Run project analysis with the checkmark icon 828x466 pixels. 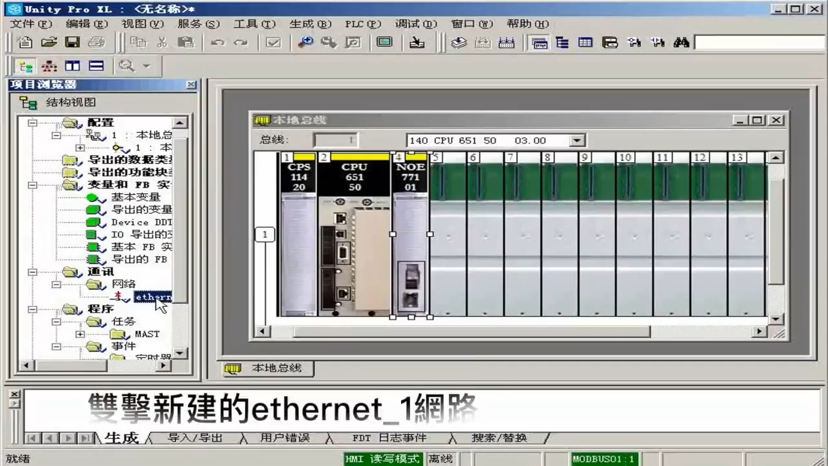pyautogui.click(x=272, y=41)
